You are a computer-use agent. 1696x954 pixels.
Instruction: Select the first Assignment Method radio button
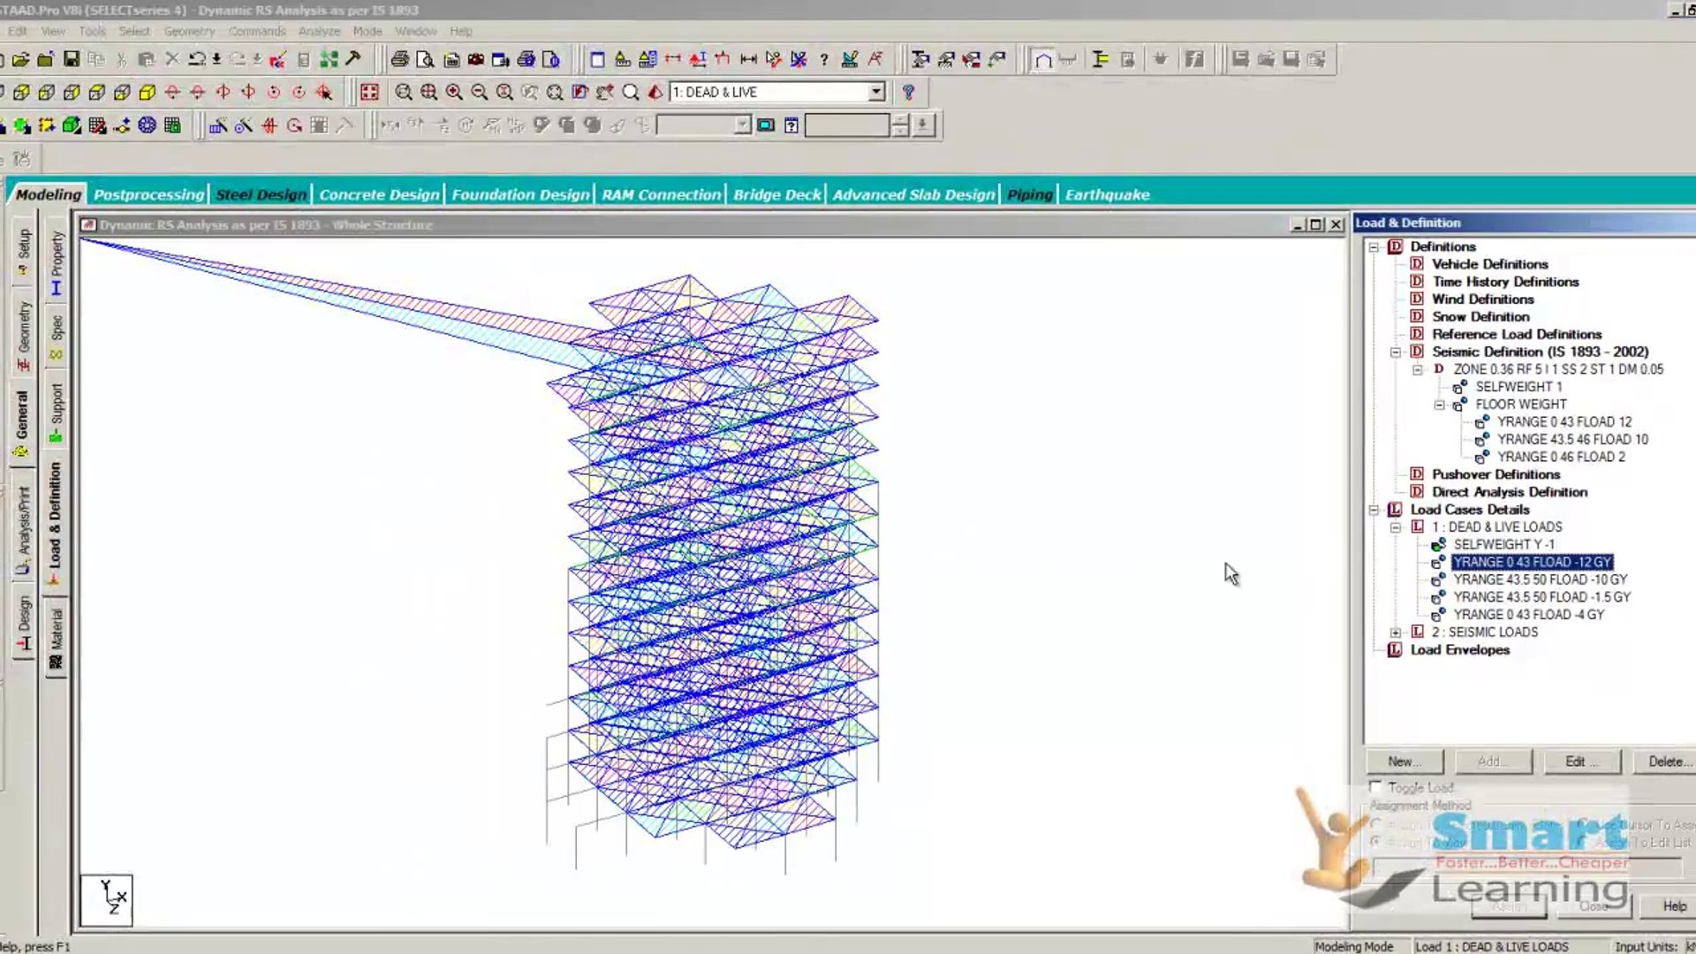[x=1375, y=823]
